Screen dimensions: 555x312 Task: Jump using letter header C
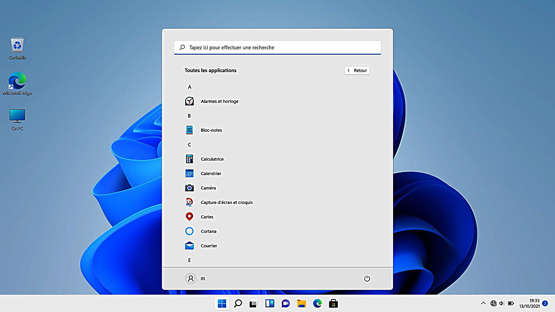(x=189, y=145)
